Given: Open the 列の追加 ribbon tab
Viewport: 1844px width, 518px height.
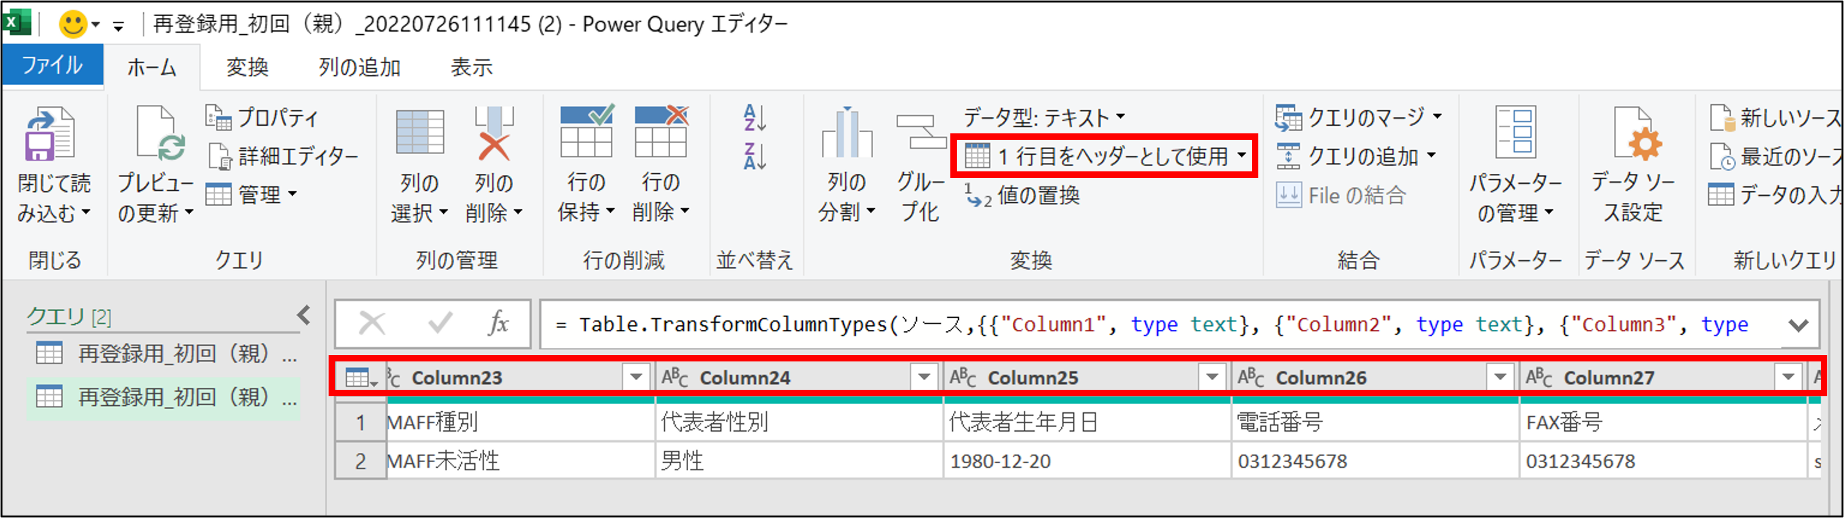Looking at the screenshot, I should coord(359,68).
